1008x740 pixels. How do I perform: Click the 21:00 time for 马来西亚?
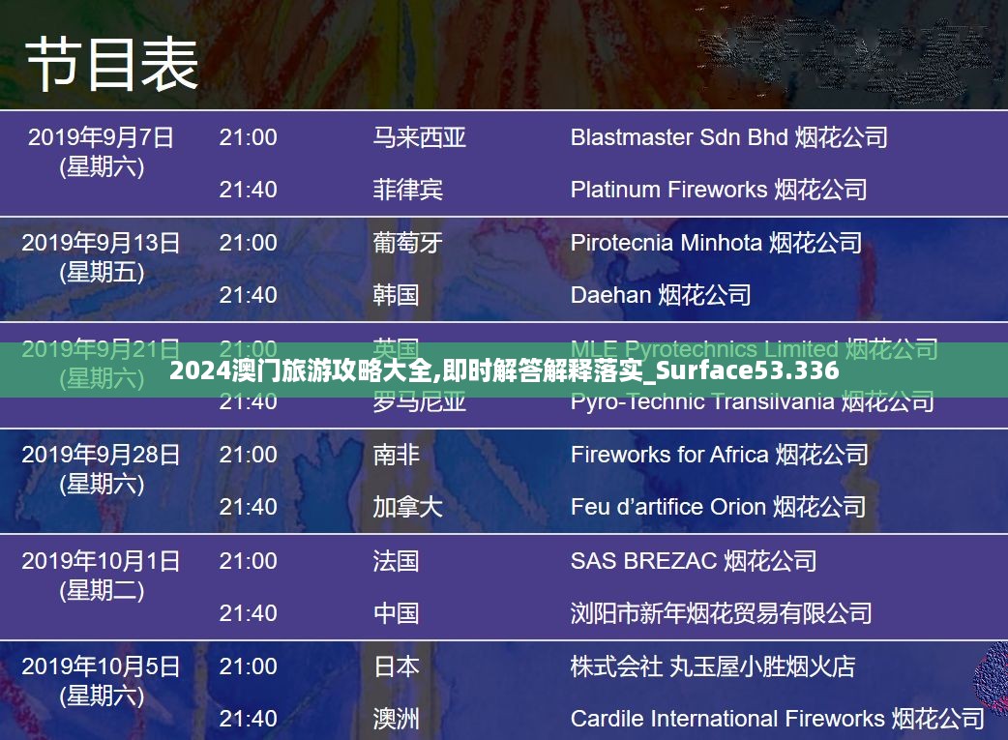pos(249,137)
